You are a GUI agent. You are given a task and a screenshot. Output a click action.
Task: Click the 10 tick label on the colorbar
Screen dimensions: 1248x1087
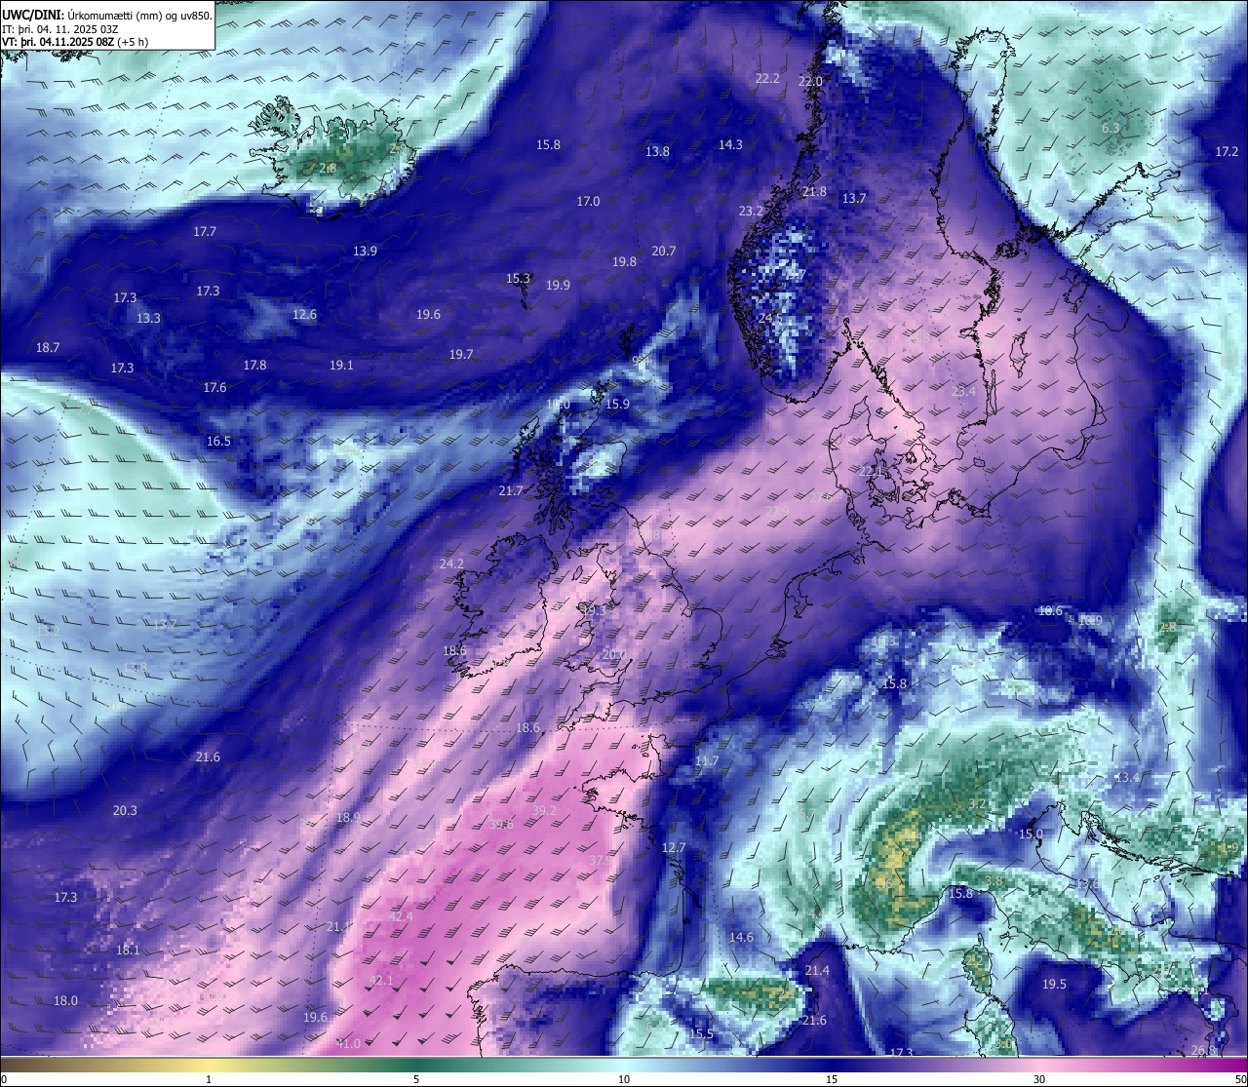[624, 1079]
